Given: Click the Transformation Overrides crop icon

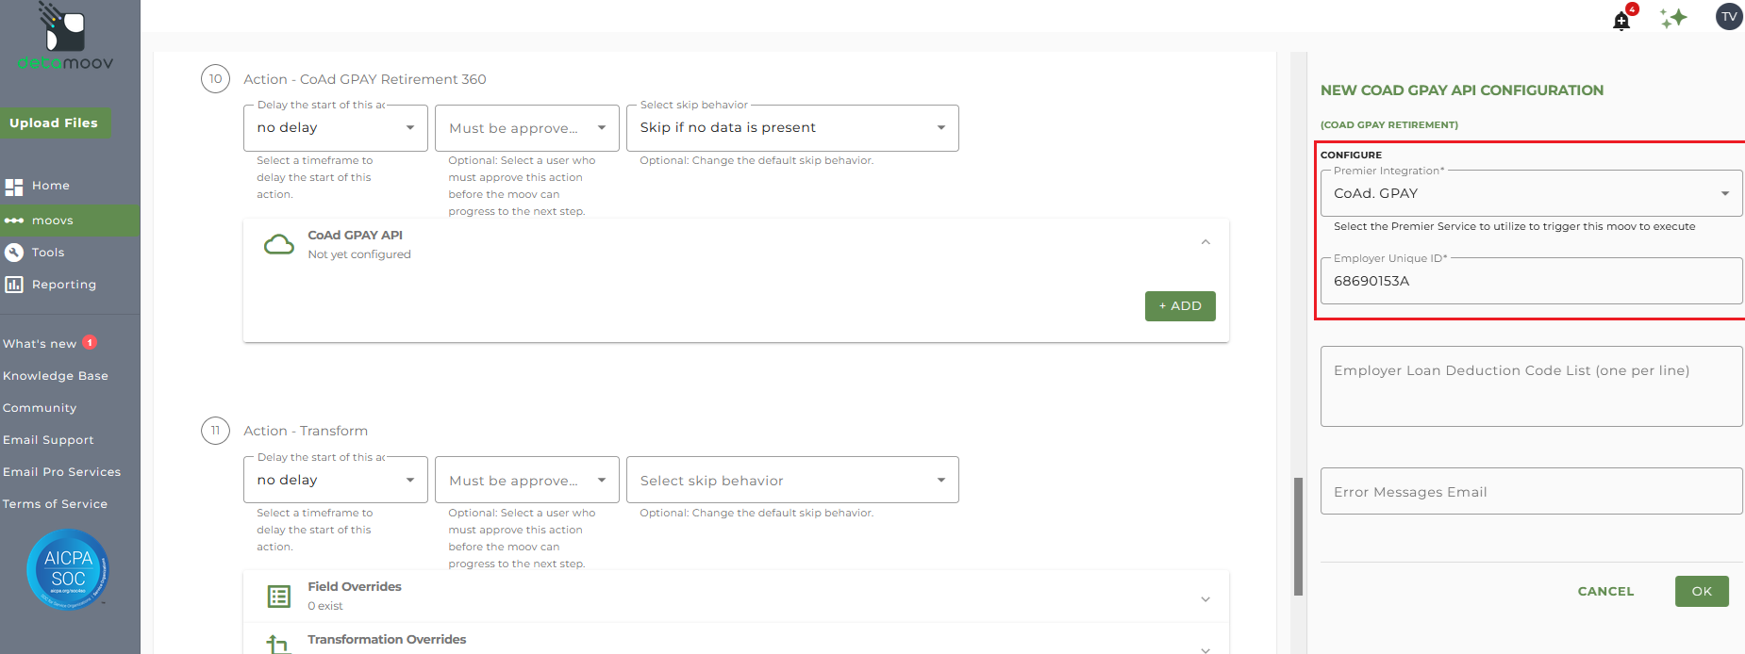Looking at the screenshot, I should click(x=277, y=645).
